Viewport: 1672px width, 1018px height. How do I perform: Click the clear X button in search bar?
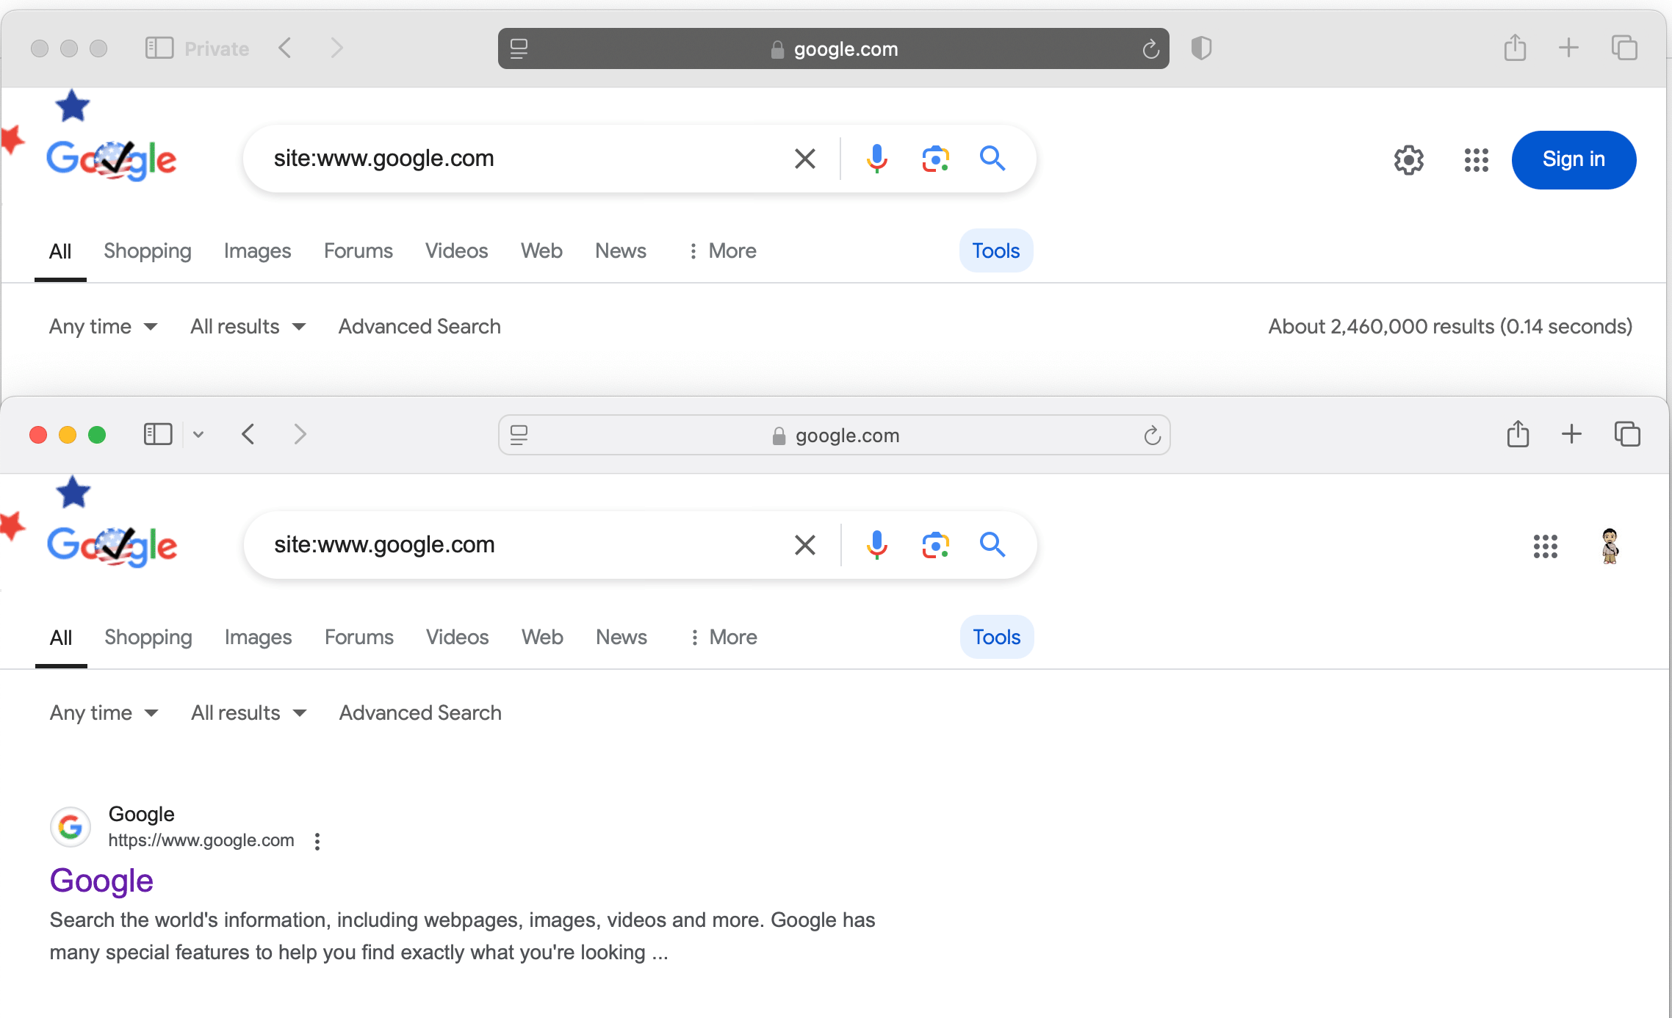(x=802, y=159)
